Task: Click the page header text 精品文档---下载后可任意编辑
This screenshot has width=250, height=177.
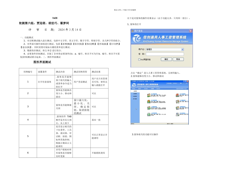Action: click(125, 10)
